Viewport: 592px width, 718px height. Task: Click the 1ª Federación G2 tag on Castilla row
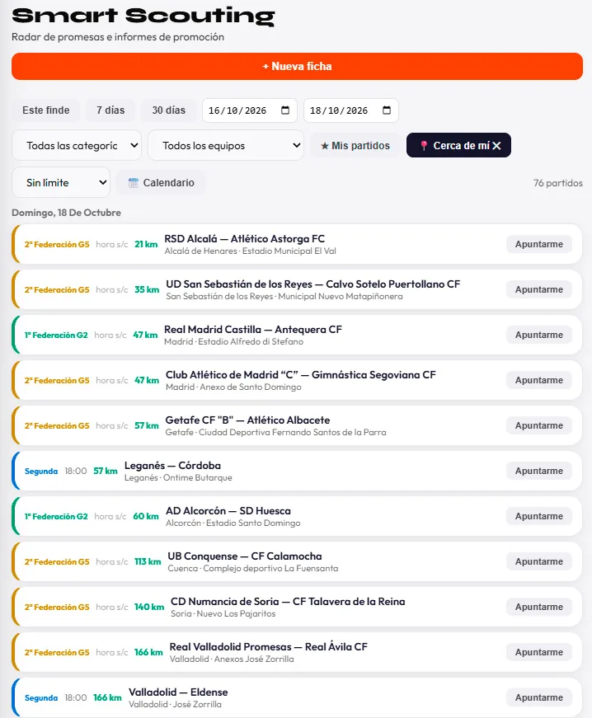[x=56, y=336]
